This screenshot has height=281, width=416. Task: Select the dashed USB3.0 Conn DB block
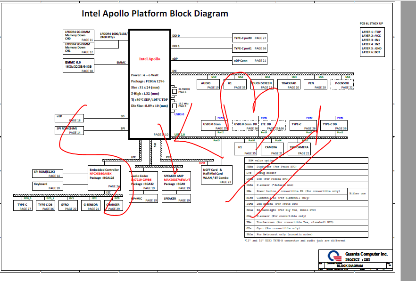[x=245, y=126]
